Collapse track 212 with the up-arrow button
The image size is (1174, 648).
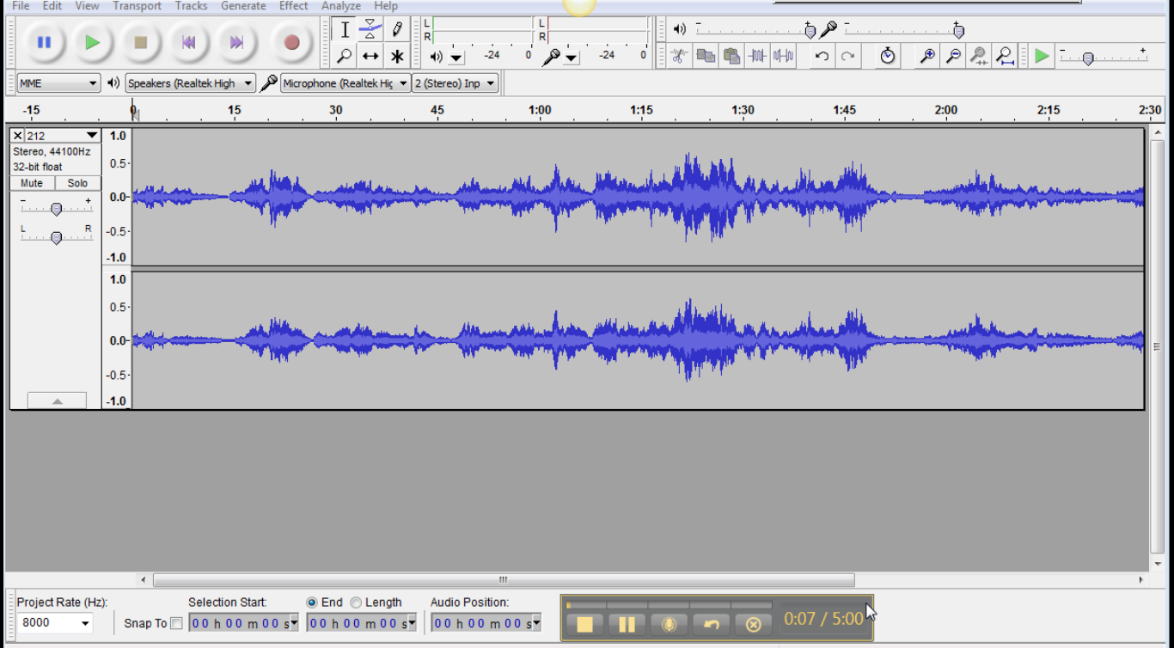[57, 400]
